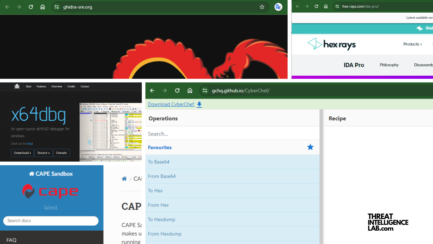Viewport: 433px width, 244px height.
Task: Click the Download » button on x64dbg
Action: [22, 153]
